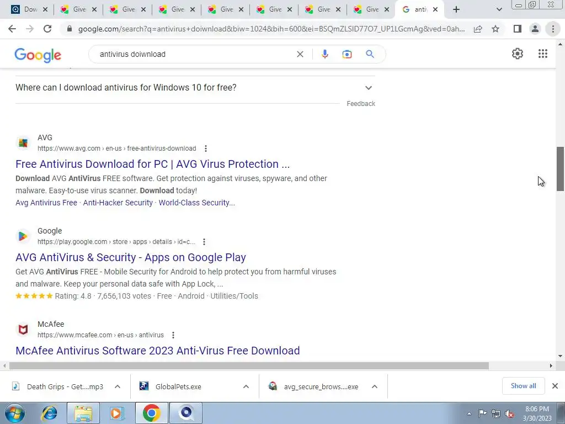Click the scroll down arrow

[x=560, y=356]
